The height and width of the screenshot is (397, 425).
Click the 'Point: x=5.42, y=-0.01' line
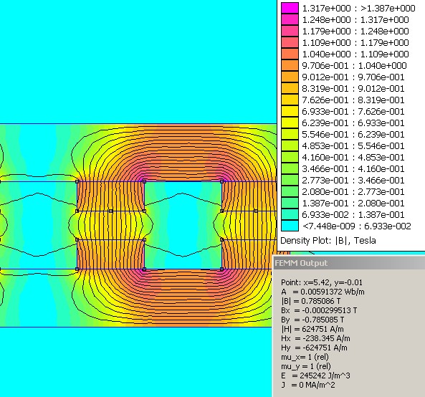[322, 282]
